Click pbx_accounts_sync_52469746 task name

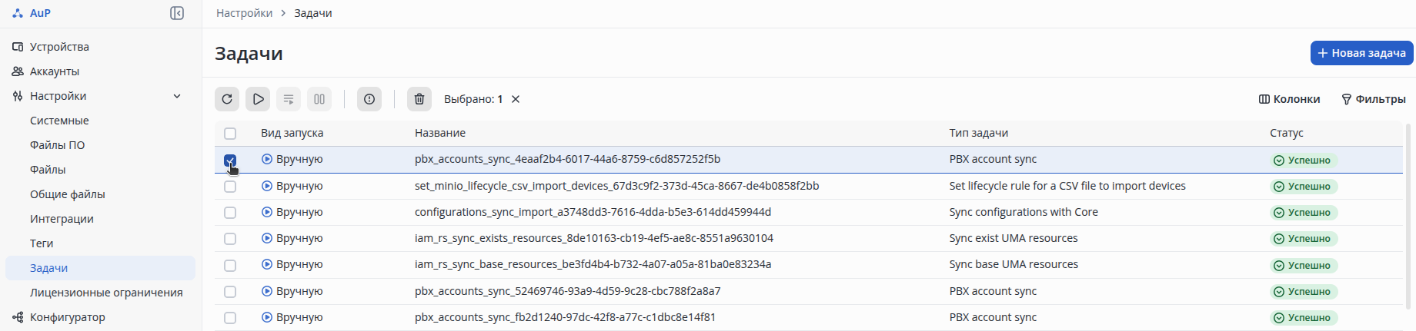[567, 291]
